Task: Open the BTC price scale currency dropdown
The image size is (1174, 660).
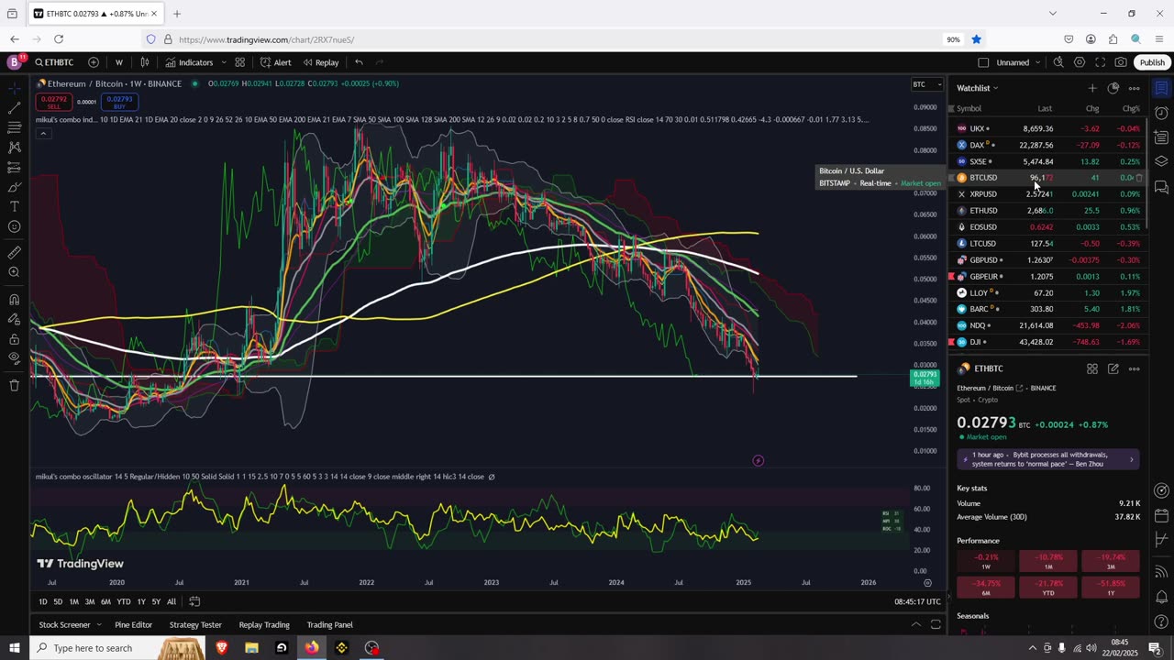Action: 926,84
